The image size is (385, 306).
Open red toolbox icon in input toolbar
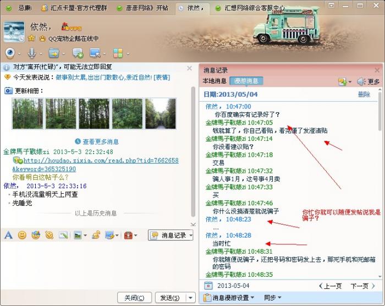pyautogui.click(x=128, y=235)
